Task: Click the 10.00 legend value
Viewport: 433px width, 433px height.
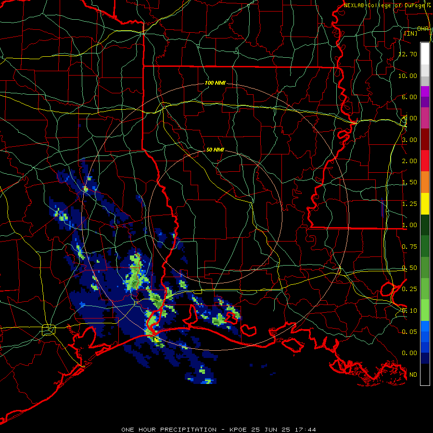Action: click(408, 76)
